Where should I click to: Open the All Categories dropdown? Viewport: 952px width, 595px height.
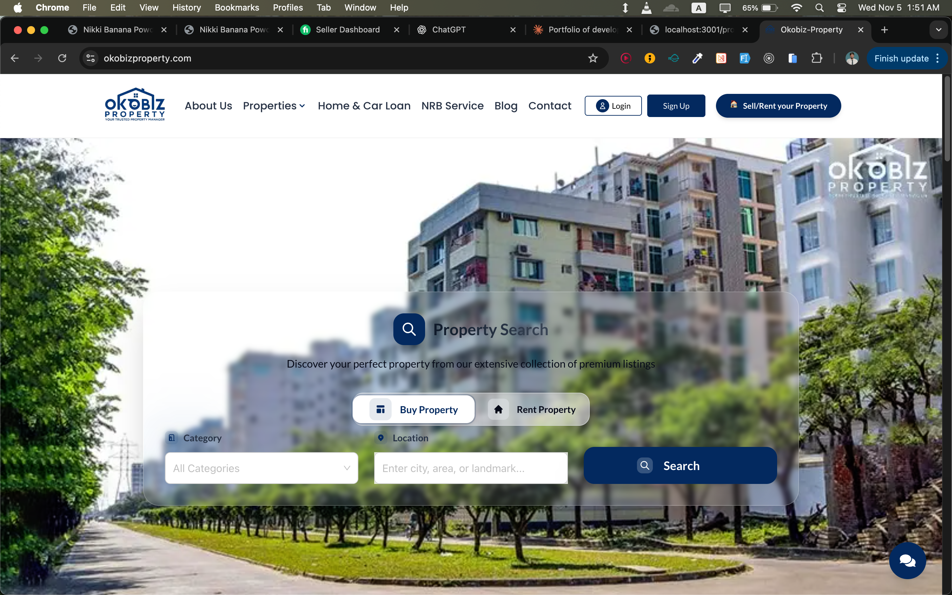click(261, 468)
